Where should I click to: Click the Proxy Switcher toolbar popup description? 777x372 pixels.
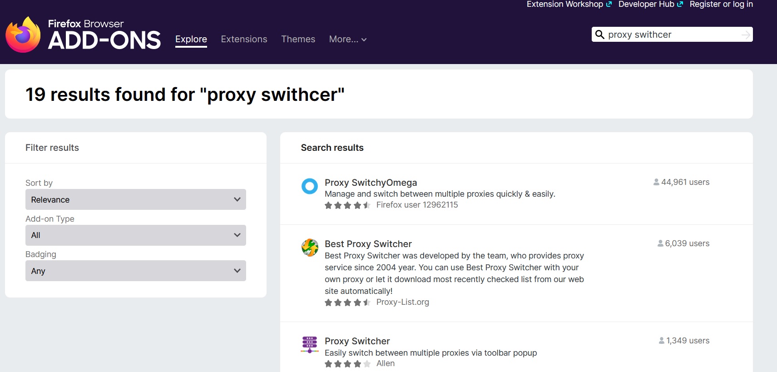click(x=431, y=353)
